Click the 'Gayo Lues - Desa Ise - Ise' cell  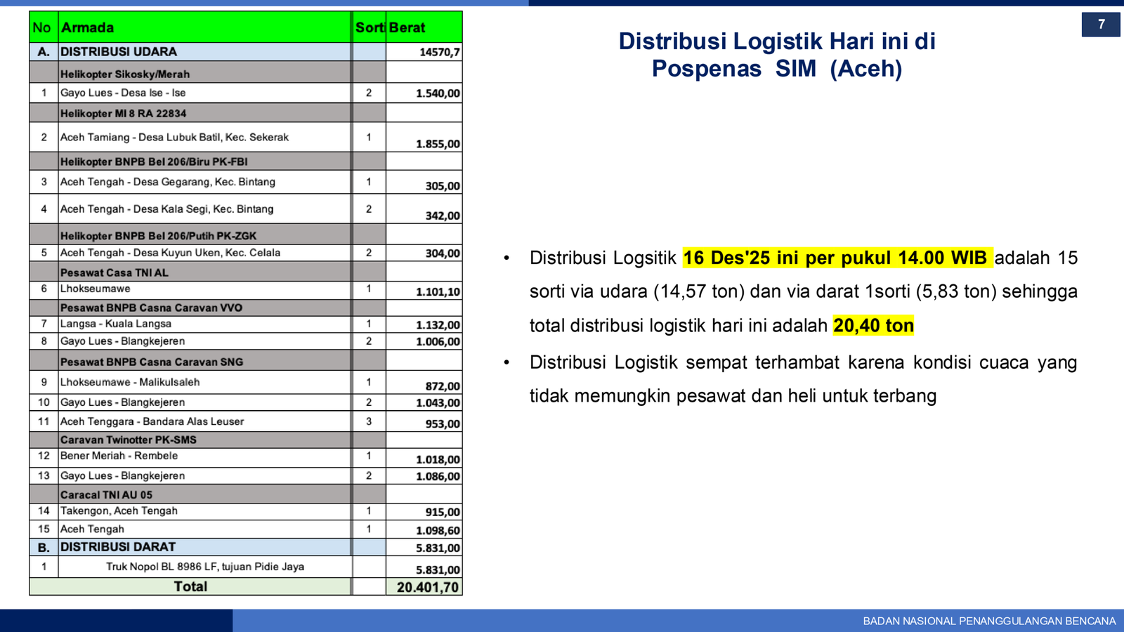(123, 93)
